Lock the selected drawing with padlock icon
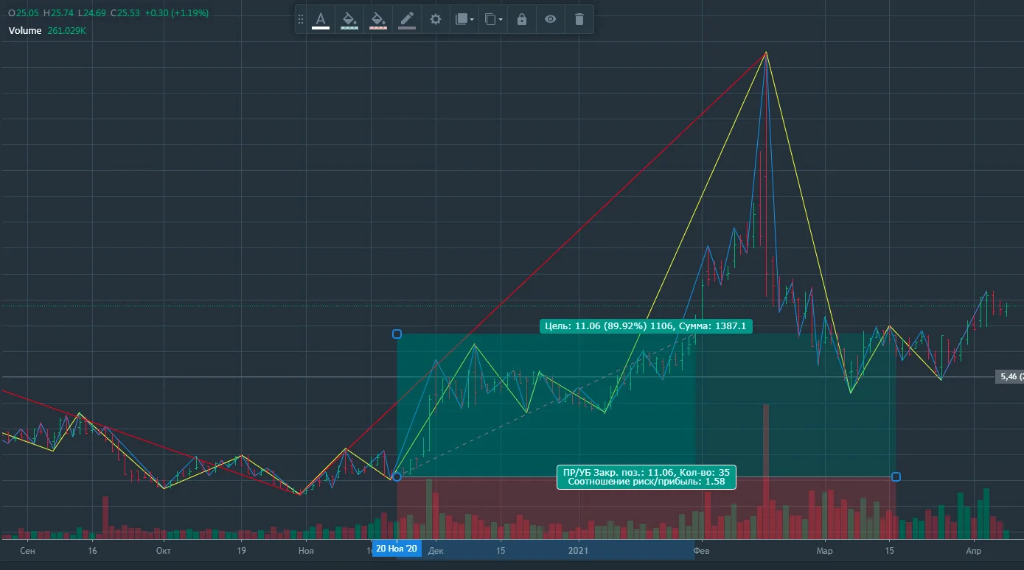 click(522, 19)
